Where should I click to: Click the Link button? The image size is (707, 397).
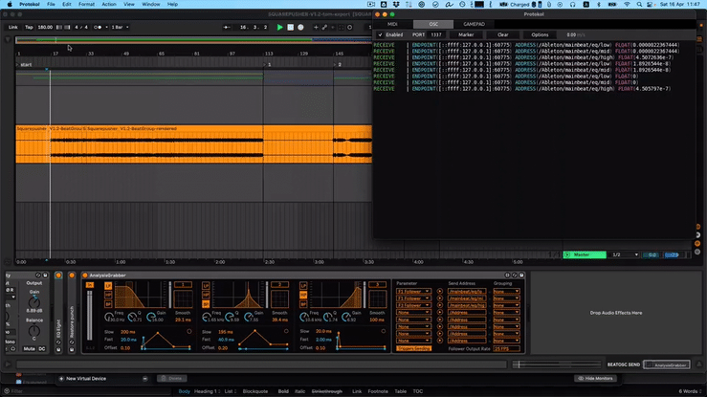(13, 27)
